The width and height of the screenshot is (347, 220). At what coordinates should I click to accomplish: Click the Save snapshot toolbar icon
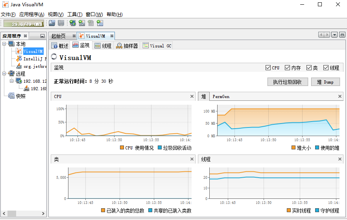click(x=61, y=23)
